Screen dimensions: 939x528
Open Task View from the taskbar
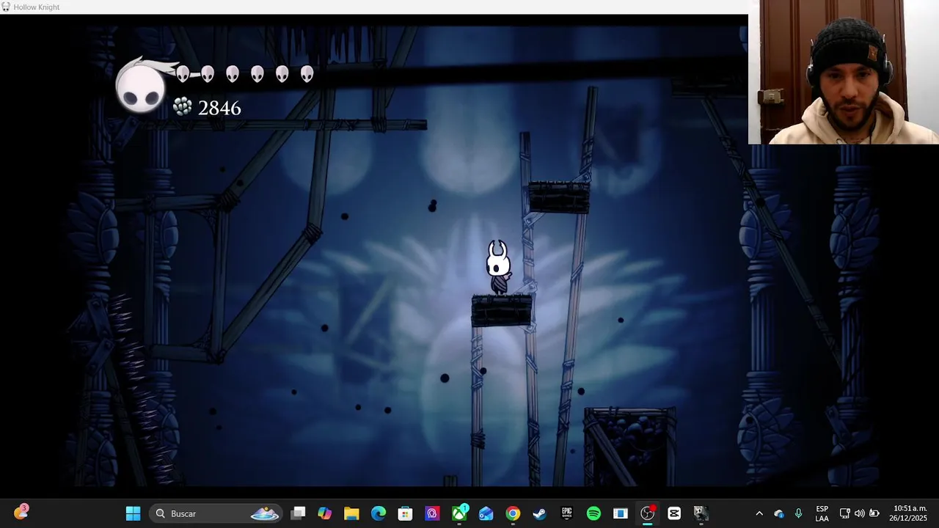[298, 513]
